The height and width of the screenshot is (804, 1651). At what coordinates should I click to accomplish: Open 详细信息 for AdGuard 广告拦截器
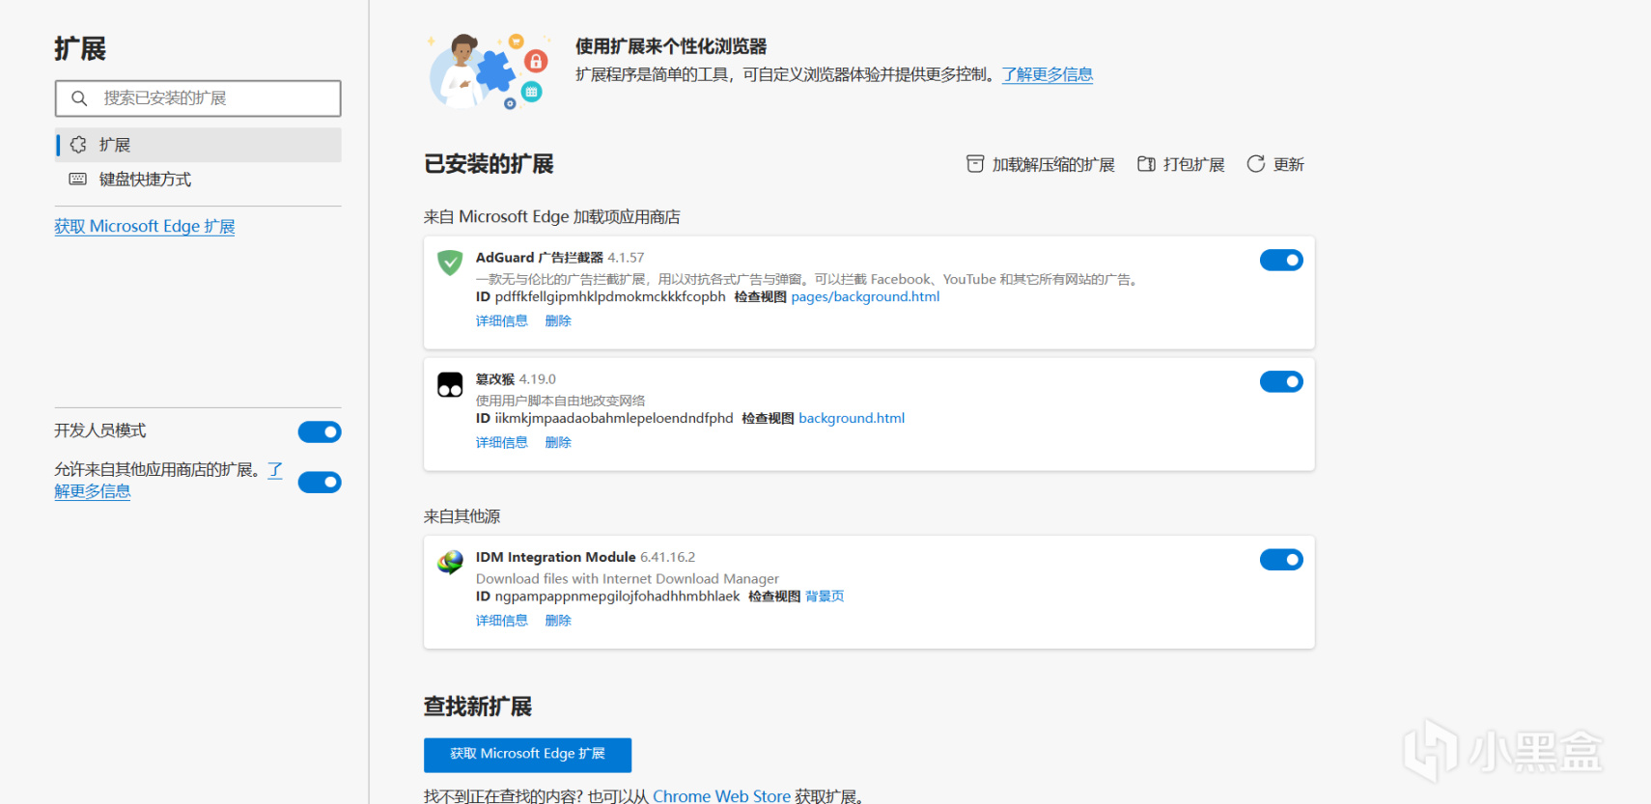[502, 321]
